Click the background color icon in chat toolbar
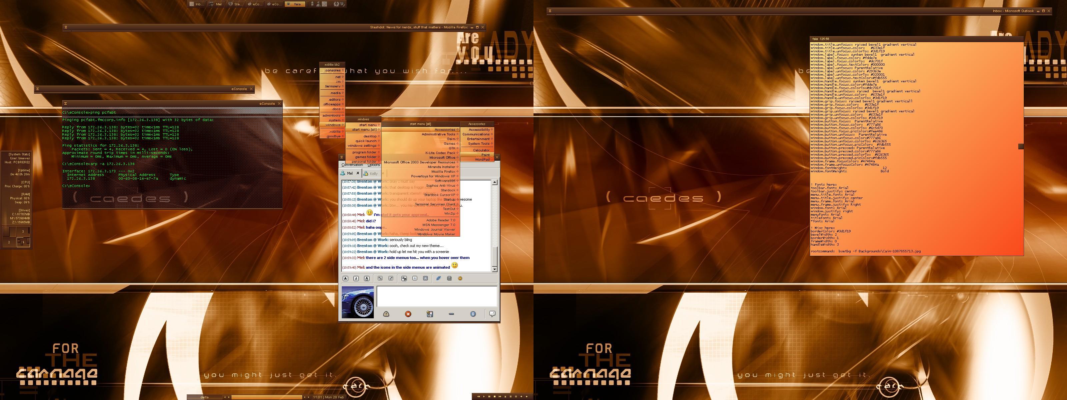This screenshot has width=1067, height=400. tap(425, 279)
